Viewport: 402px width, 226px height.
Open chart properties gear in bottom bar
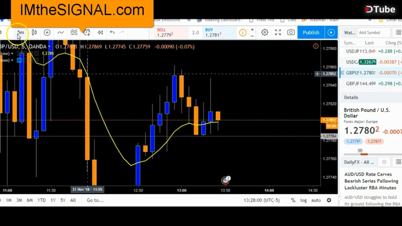click(x=329, y=200)
